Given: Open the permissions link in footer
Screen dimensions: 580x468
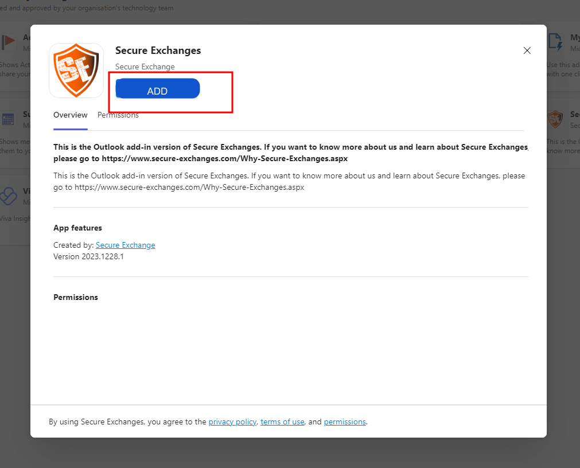Looking at the screenshot, I should (x=345, y=422).
